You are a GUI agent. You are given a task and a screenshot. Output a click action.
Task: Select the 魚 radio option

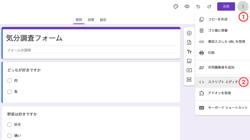coord(9,92)
